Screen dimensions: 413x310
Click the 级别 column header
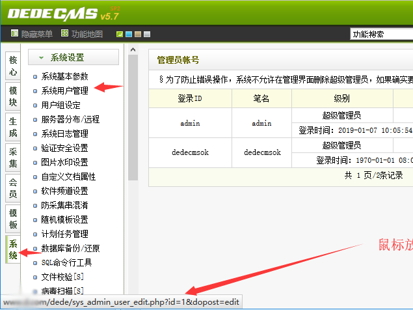click(342, 98)
